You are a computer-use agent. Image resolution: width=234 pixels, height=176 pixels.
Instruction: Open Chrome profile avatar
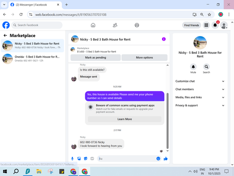click(220, 15)
